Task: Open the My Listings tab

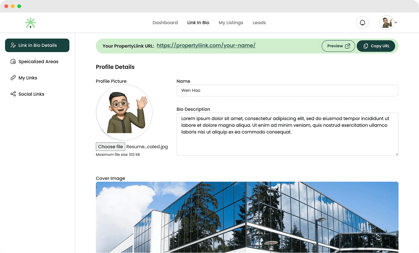Action: coord(231,23)
